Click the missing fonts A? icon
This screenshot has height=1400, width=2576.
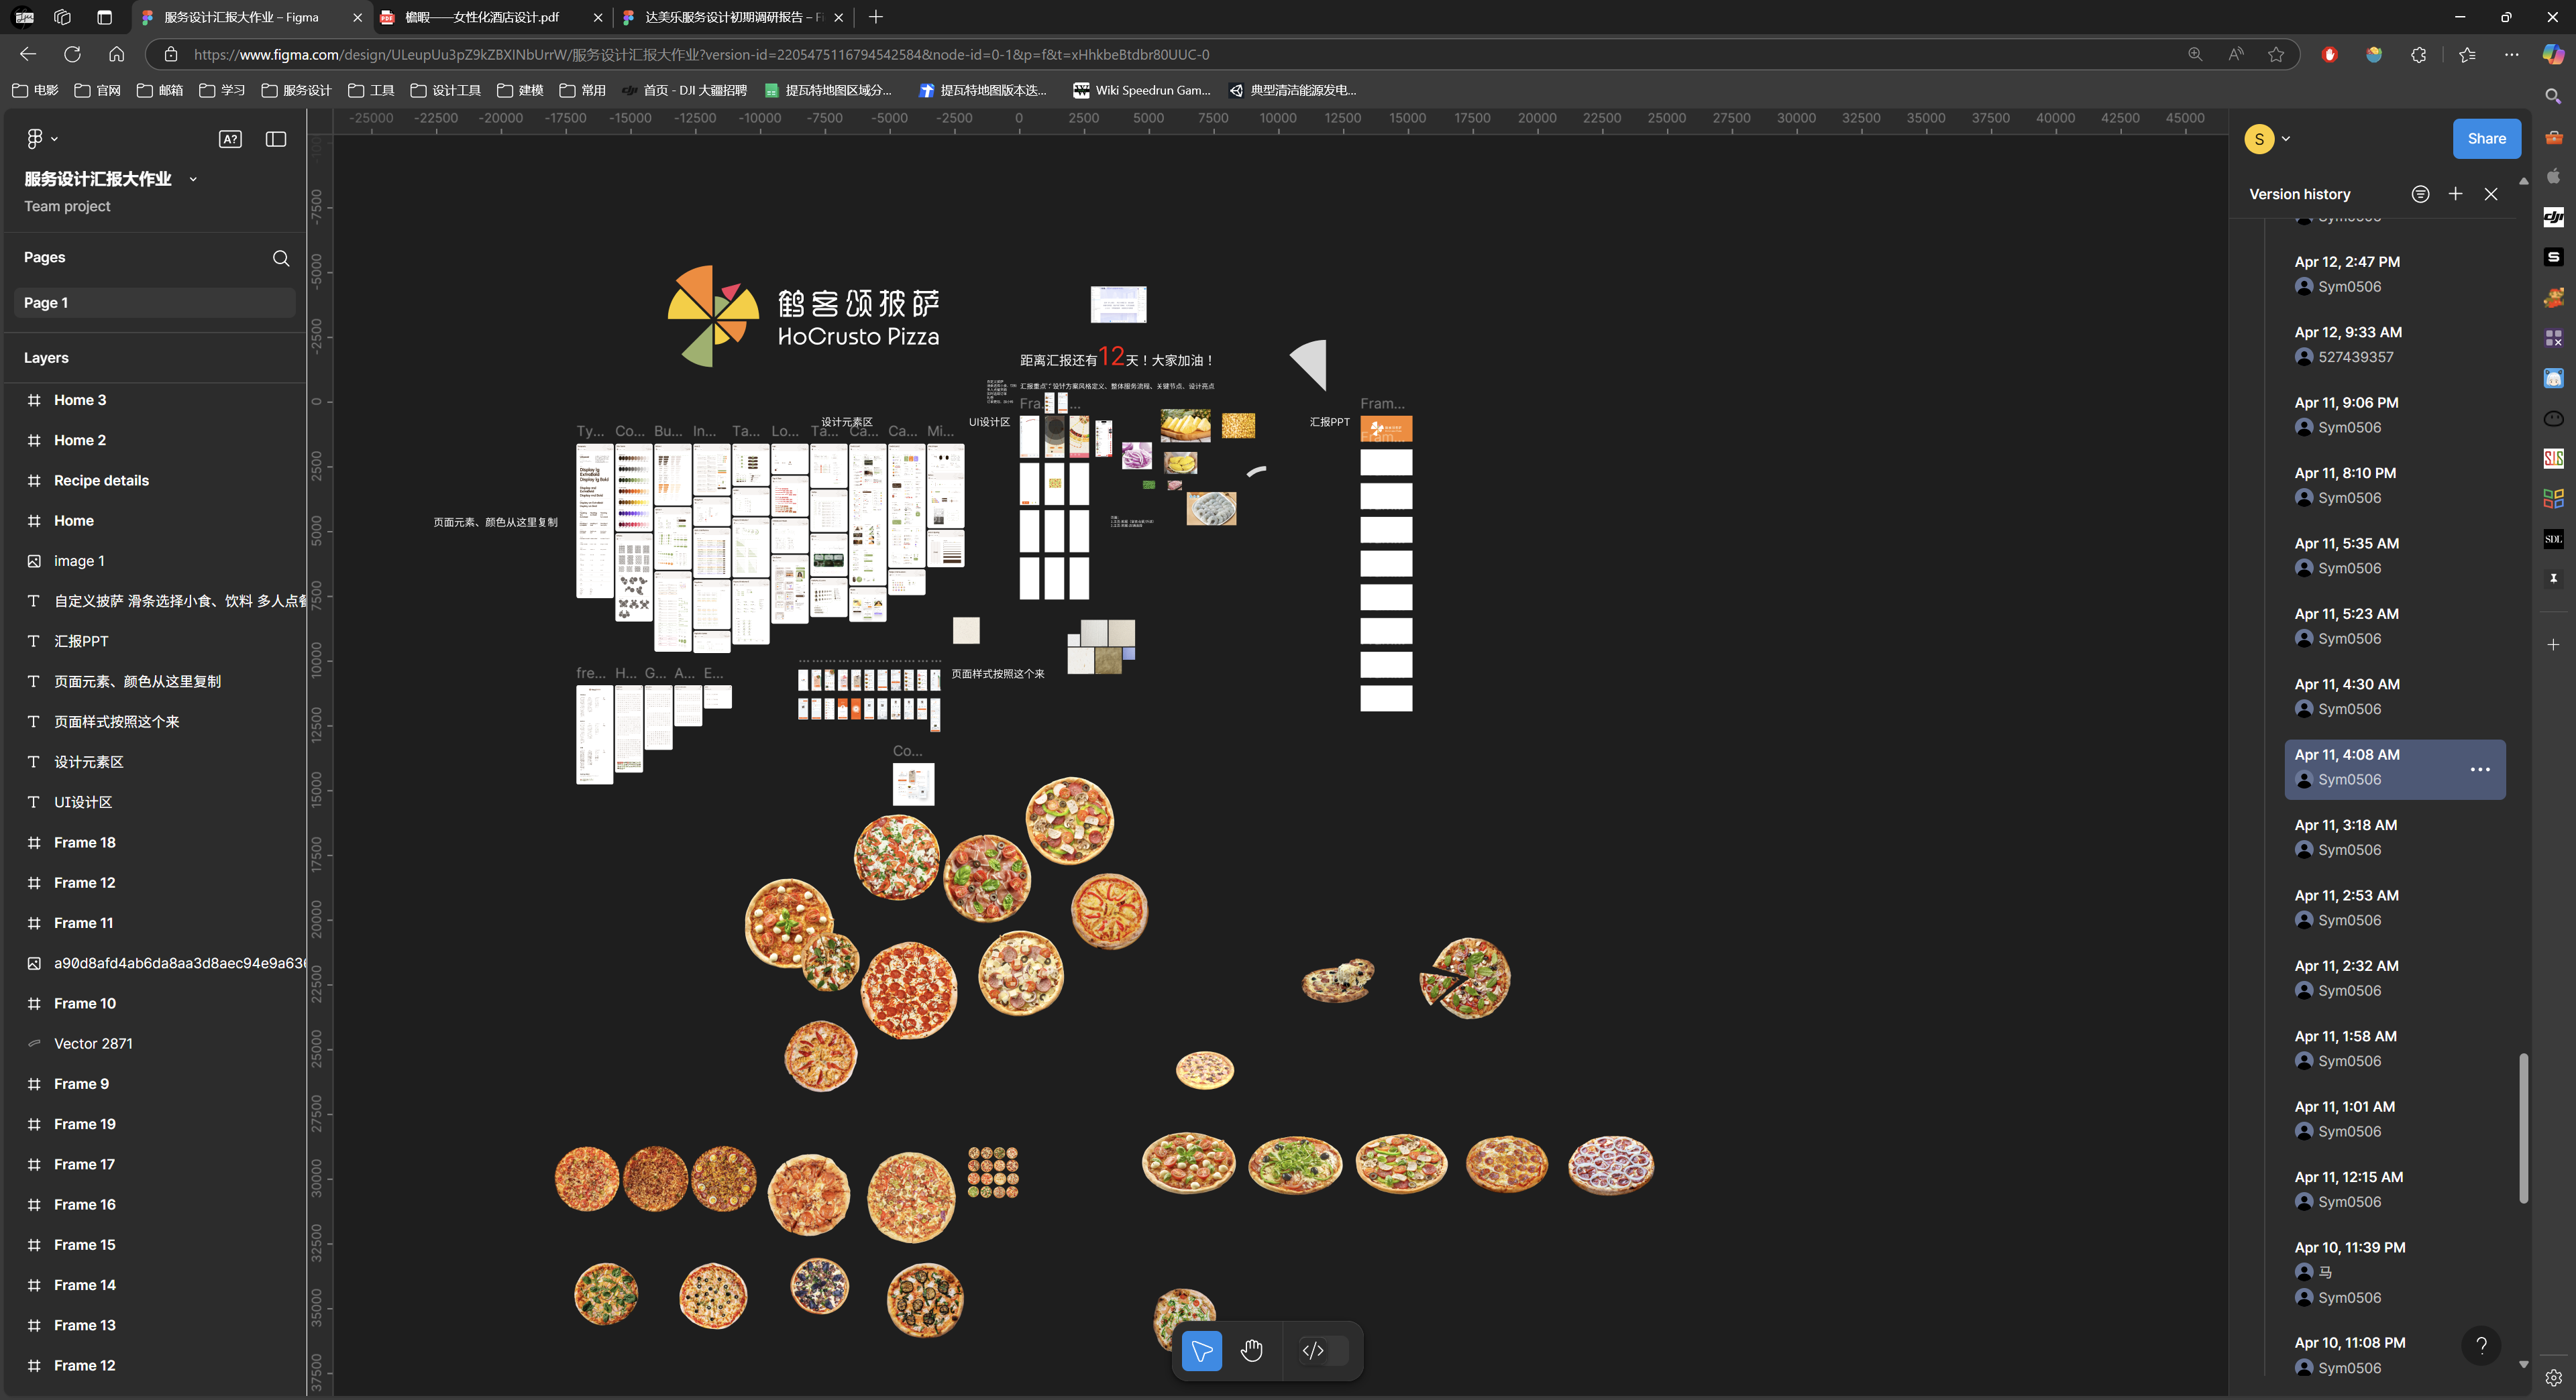[230, 139]
